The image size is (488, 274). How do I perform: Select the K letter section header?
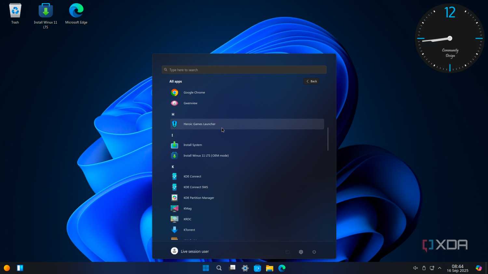[173, 167]
